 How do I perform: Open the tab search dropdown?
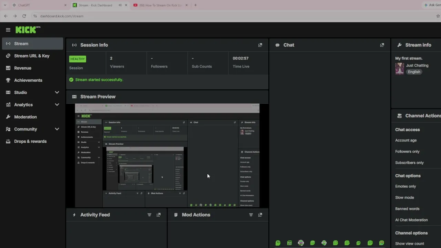click(5, 5)
